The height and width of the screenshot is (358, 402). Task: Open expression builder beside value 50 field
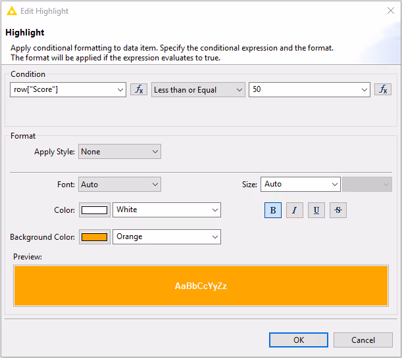click(x=382, y=90)
